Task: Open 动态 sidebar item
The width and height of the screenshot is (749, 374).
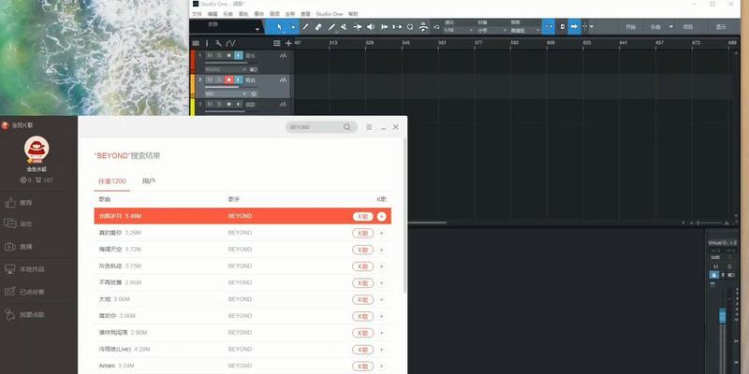Action: (x=18, y=223)
